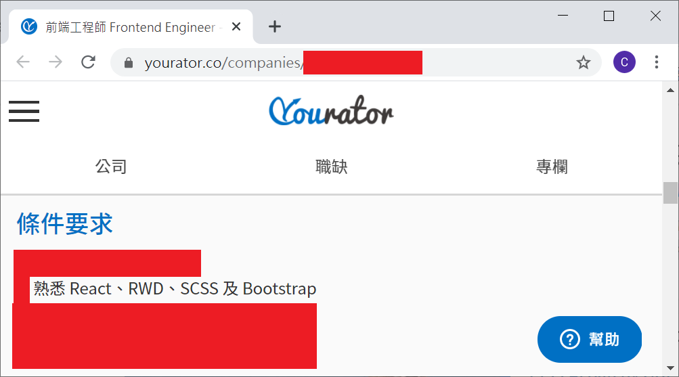Open the Chrome profile avatar C

pyautogui.click(x=624, y=62)
